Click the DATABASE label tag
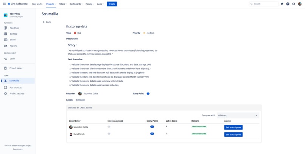Viewport: 305px width, 154px height. (80, 100)
